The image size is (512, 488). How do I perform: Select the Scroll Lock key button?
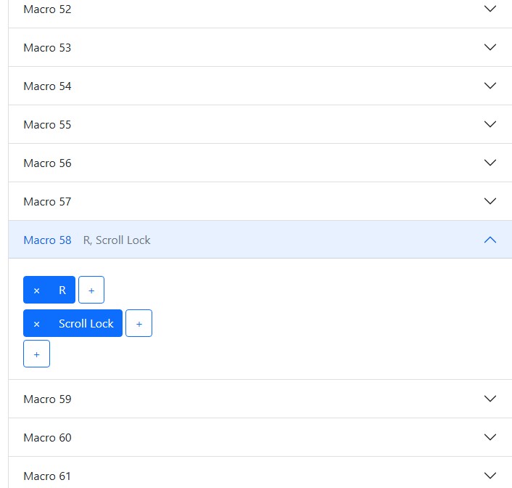[x=86, y=324]
